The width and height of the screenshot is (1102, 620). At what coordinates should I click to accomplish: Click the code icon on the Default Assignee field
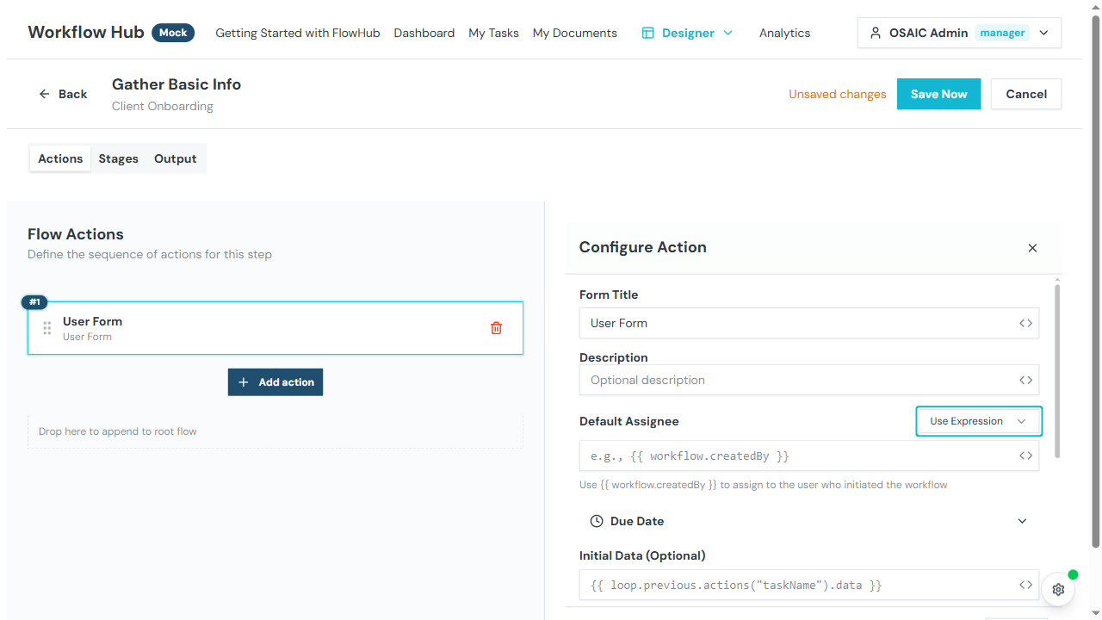(1025, 456)
